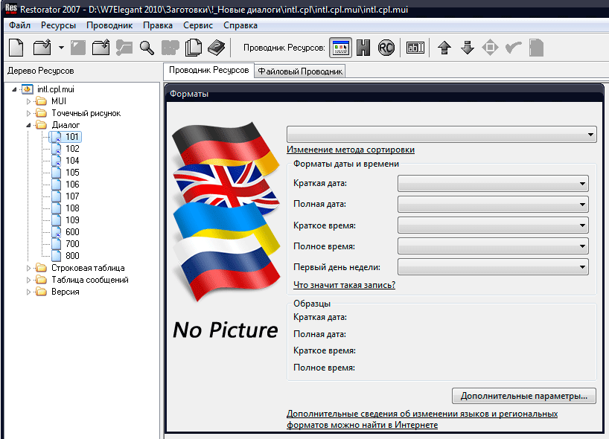Select the RC view mode icon
This screenshot has height=439, width=609.
(x=386, y=48)
